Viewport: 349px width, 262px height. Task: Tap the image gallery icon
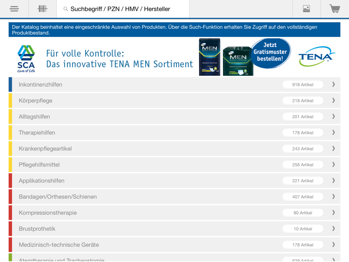(x=306, y=9)
